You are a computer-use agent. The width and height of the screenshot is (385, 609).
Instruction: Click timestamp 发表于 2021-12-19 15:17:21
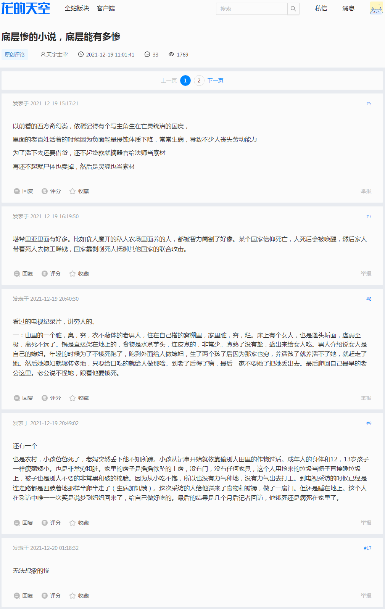tap(46, 103)
